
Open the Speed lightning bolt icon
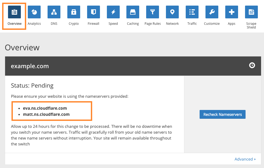(113, 12)
